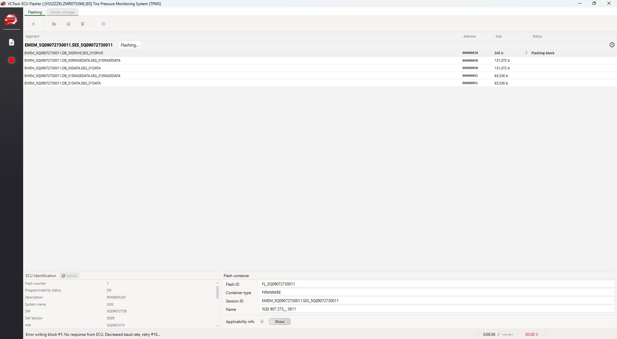Click the trash delete toolbar icon

(x=83, y=24)
